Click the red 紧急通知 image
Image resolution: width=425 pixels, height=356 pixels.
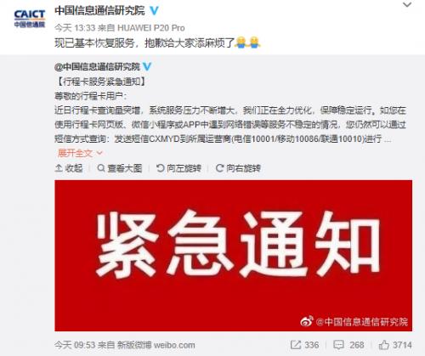tap(233, 256)
